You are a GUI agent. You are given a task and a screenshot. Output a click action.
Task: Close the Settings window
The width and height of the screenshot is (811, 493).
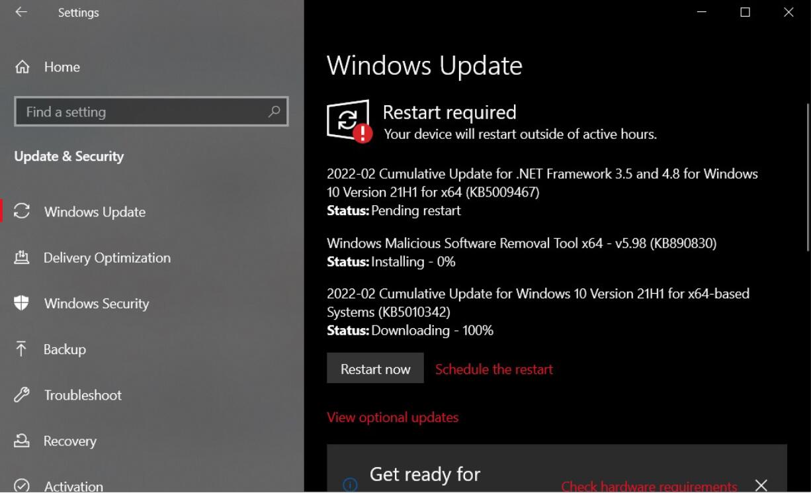(789, 12)
